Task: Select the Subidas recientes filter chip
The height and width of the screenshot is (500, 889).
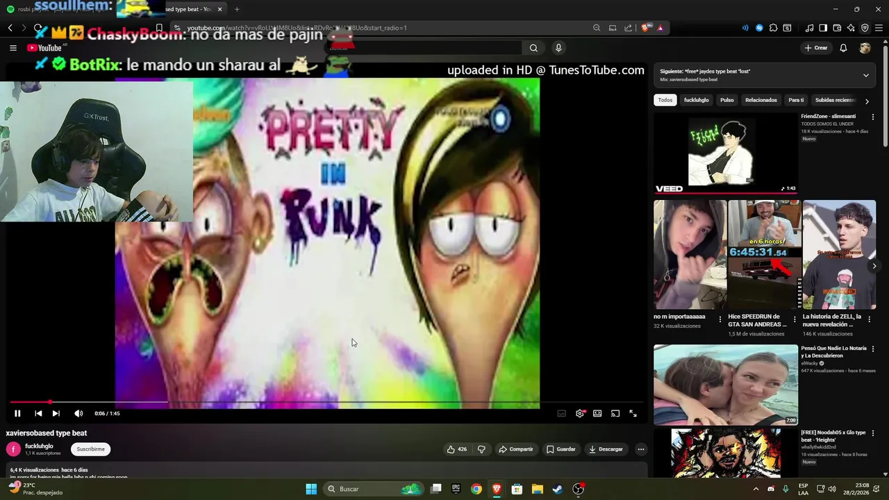Action: (835, 100)
